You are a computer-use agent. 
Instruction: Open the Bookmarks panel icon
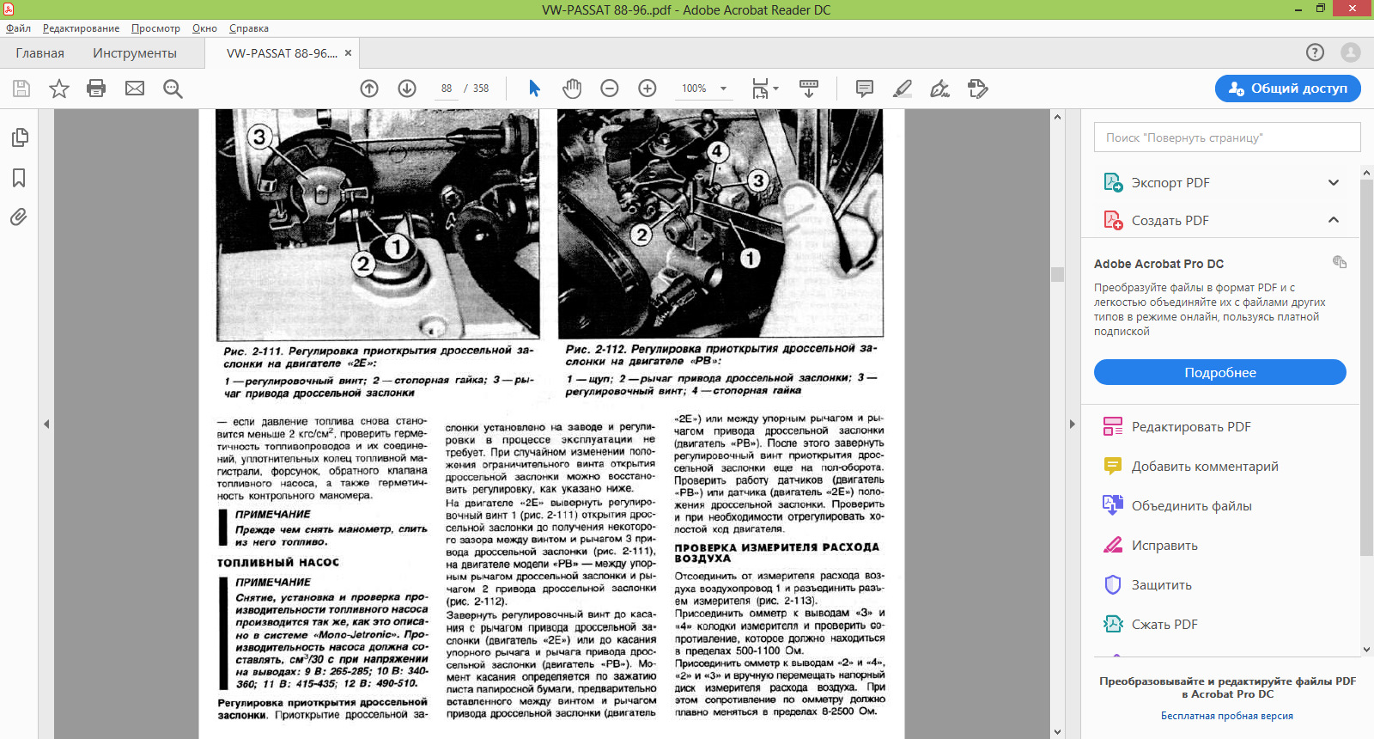pyautogui.click(x=19, y=178)
